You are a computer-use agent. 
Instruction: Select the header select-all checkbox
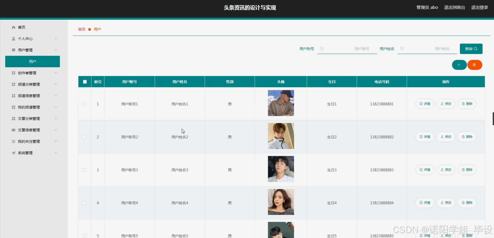pyautogui.click(x=85, y=82)
